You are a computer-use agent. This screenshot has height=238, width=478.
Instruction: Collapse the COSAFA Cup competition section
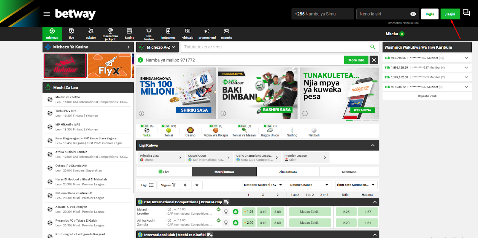coord(375,202)
